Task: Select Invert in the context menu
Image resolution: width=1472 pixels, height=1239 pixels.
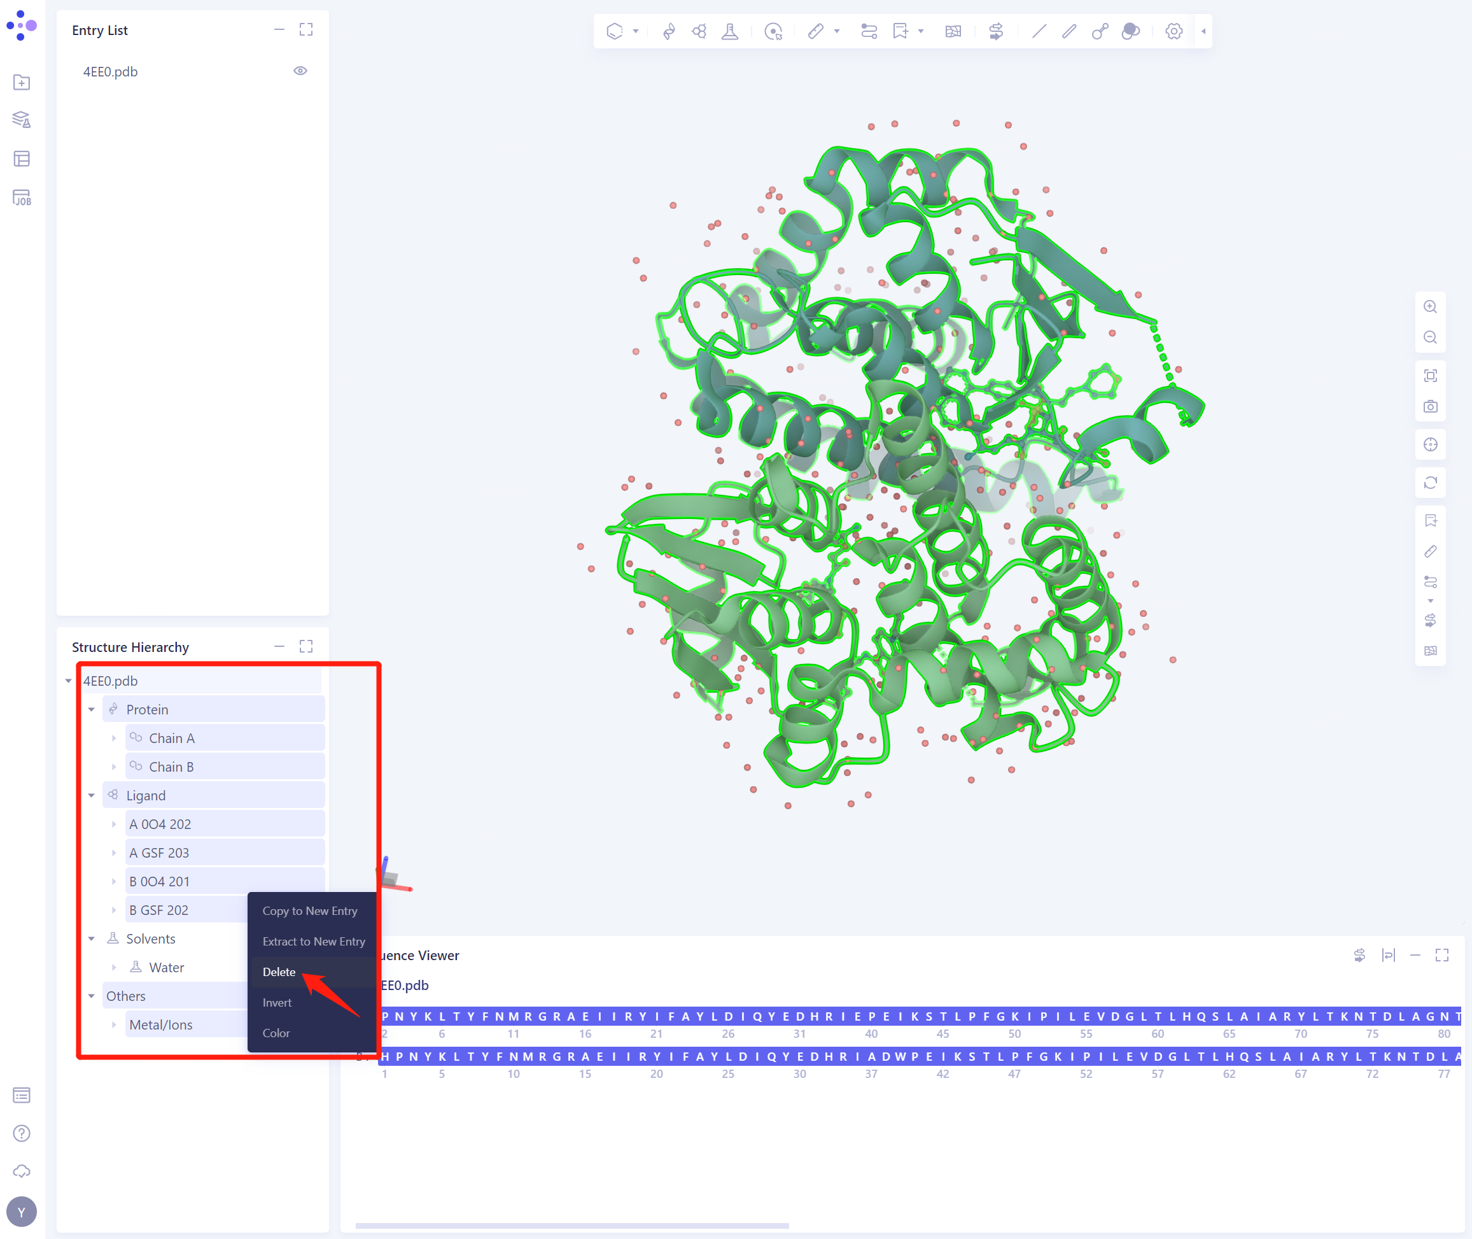Action: (277, 1002)
